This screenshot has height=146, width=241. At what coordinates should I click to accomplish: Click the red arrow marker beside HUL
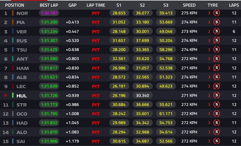pos(6,95)
